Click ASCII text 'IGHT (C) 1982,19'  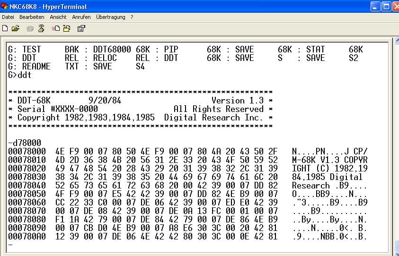coord(330,169)
